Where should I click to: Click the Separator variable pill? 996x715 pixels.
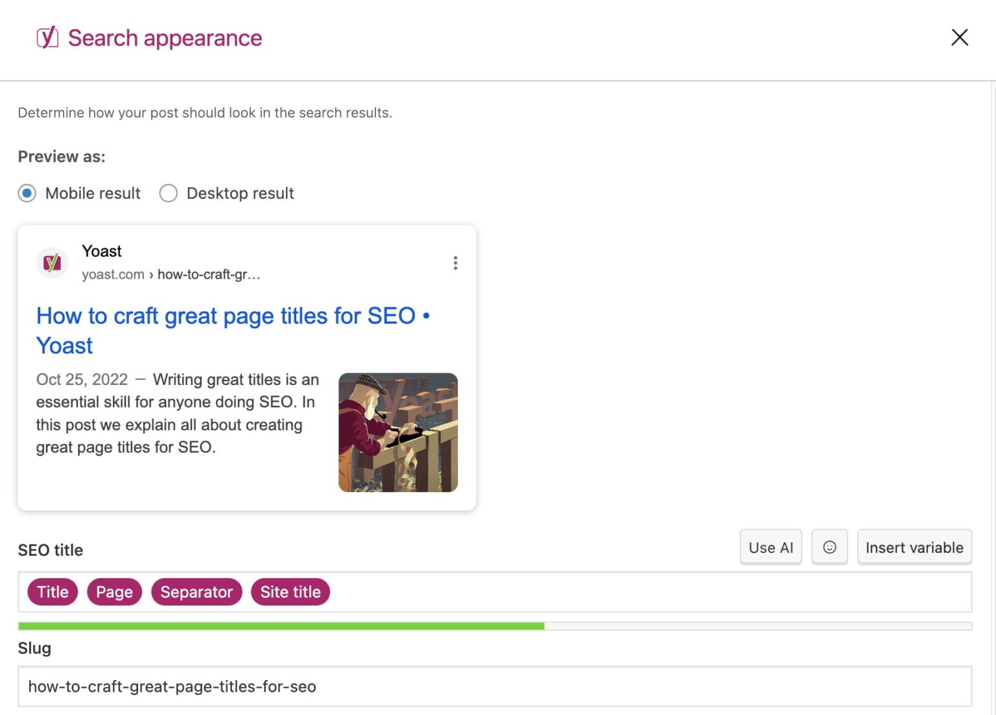click(x=196, y=591)
